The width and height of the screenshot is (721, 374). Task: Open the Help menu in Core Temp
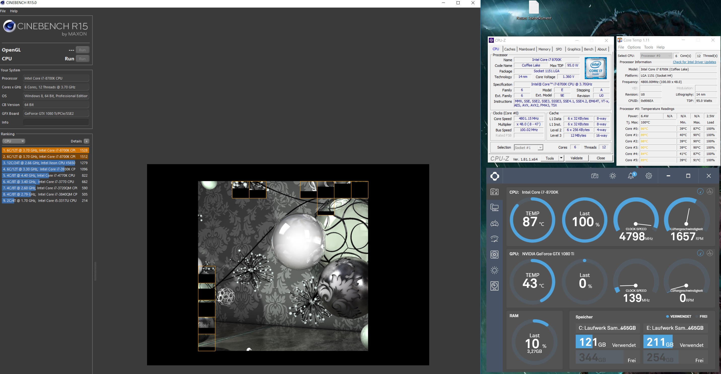[660, 47]
